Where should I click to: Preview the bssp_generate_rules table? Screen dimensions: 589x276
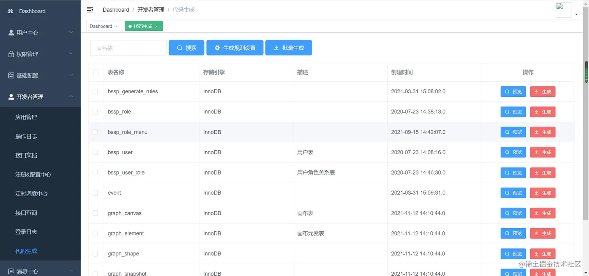point(513,92)
